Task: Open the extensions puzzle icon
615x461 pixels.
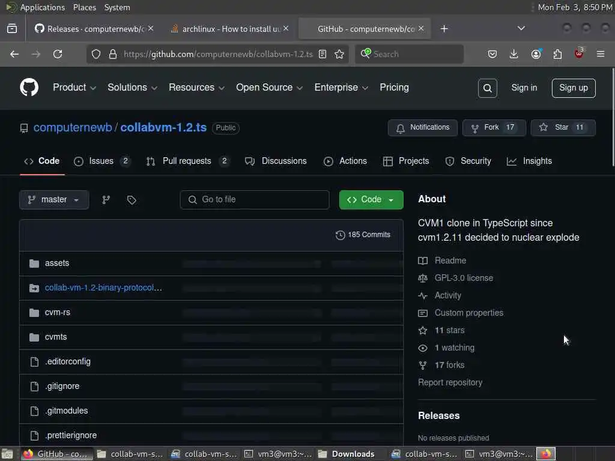Action: (557, 54)
